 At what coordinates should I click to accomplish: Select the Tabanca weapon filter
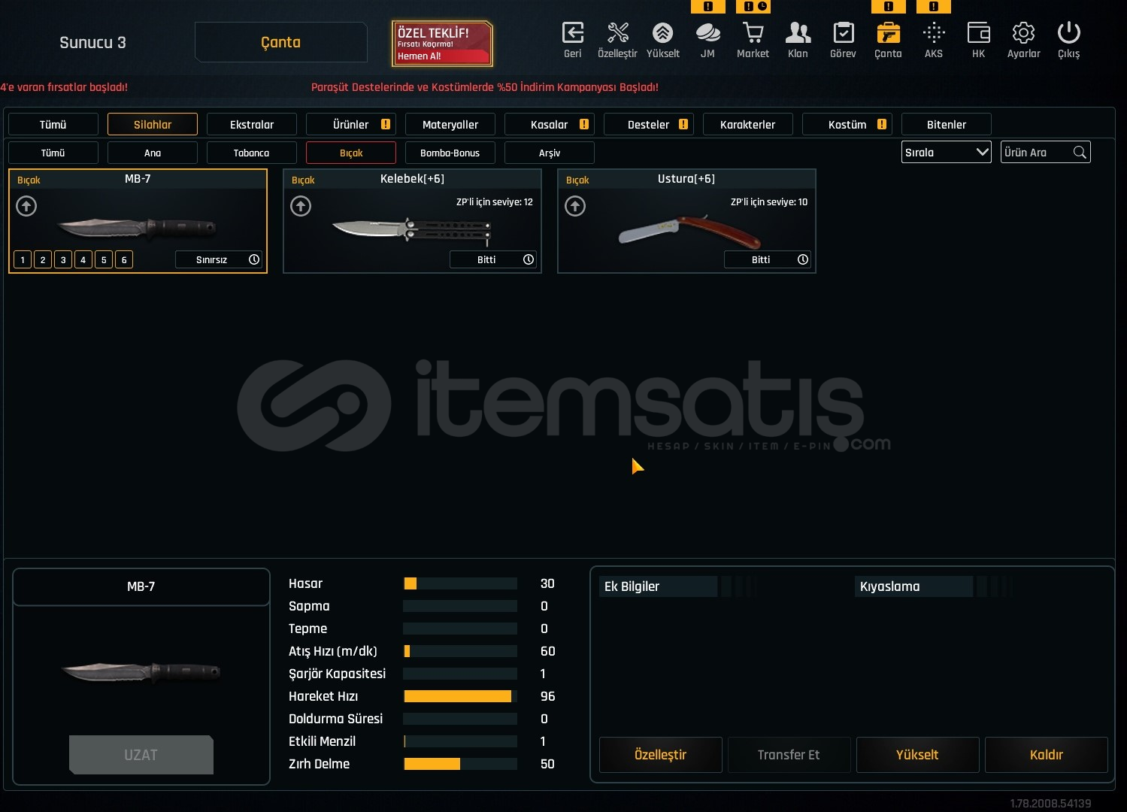(x=252, y=153)
